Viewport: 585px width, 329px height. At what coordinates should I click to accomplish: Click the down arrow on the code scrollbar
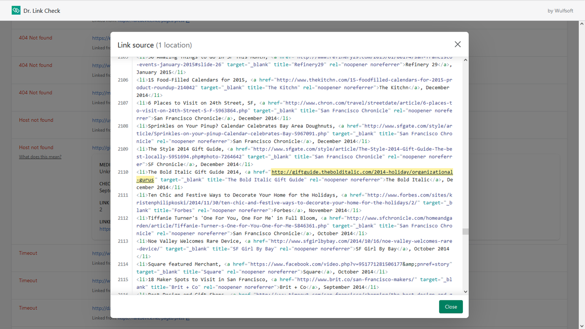(x=465, y=291)
